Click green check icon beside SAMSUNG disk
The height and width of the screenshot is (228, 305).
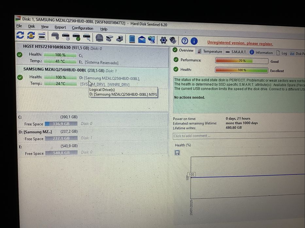pos(20,77)
